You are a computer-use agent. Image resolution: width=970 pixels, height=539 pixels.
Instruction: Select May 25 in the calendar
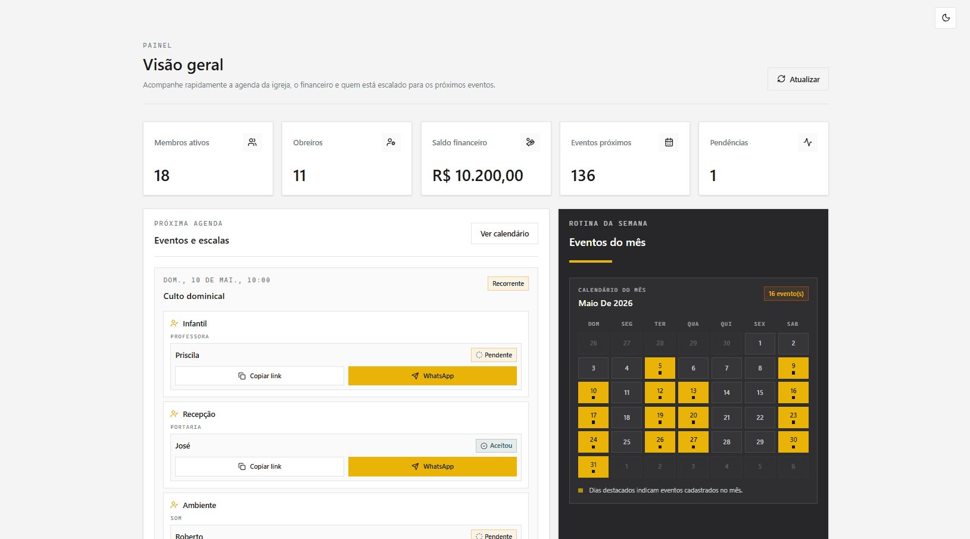pos(626,442)
